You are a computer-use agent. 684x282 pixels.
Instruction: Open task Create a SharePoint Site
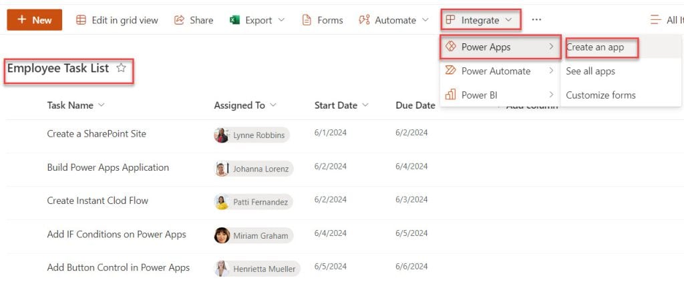[x=96, y=133]
